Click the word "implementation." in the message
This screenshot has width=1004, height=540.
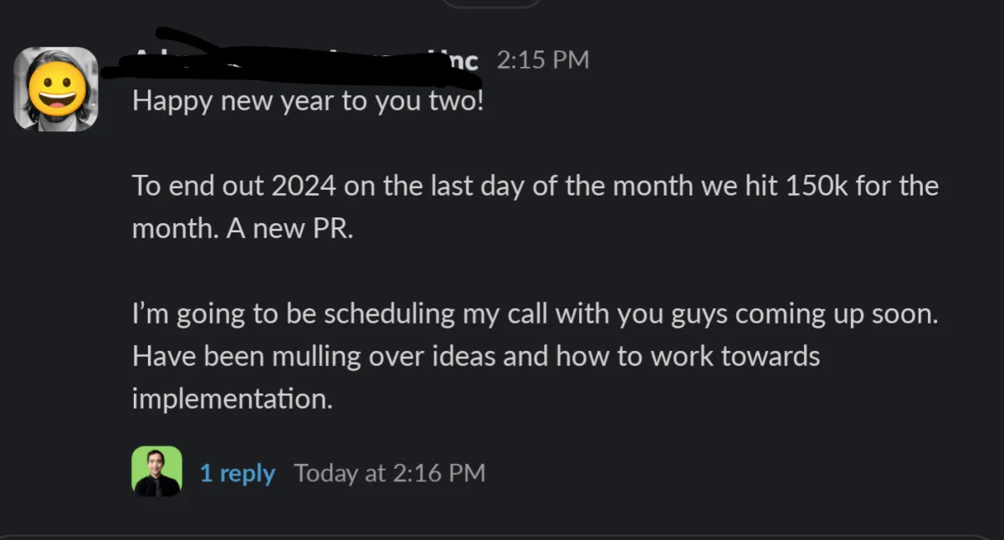[232, 399]
